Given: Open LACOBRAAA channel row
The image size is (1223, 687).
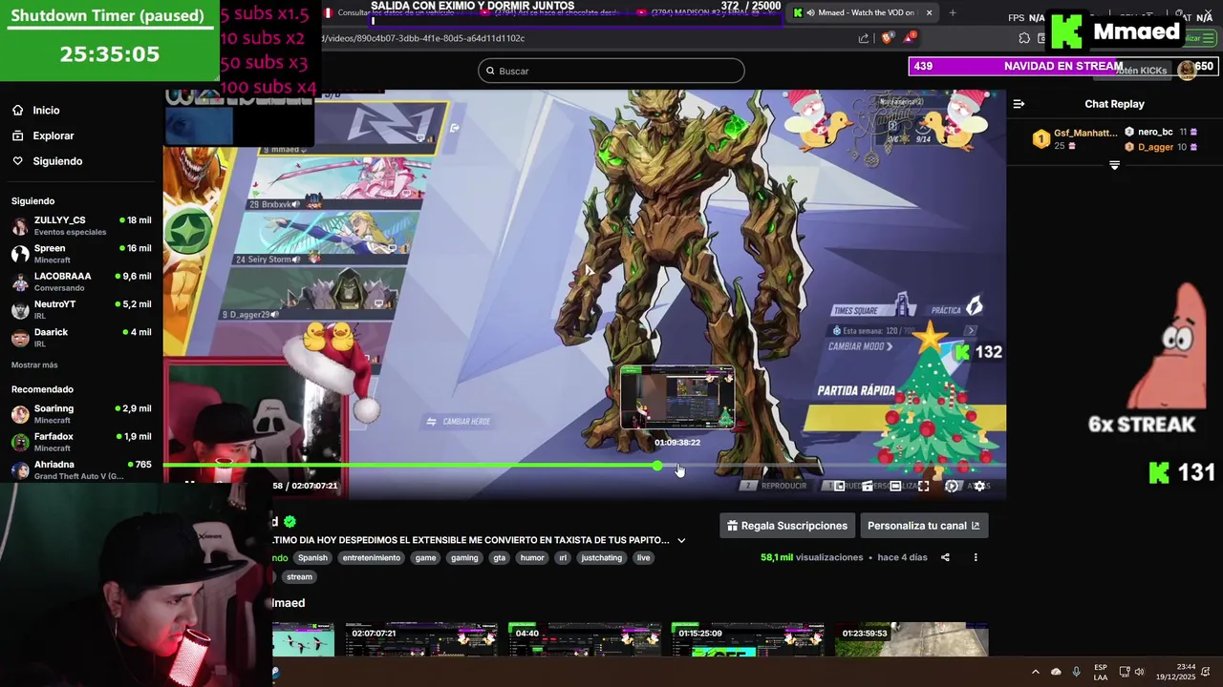Looking at the screenshot, I should tap(81, 281).
